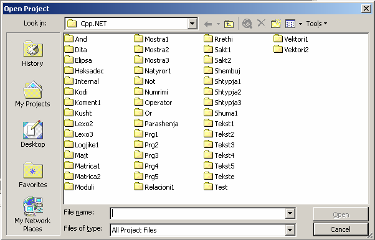Select the Lexo3 folder name

pos(84,134)
